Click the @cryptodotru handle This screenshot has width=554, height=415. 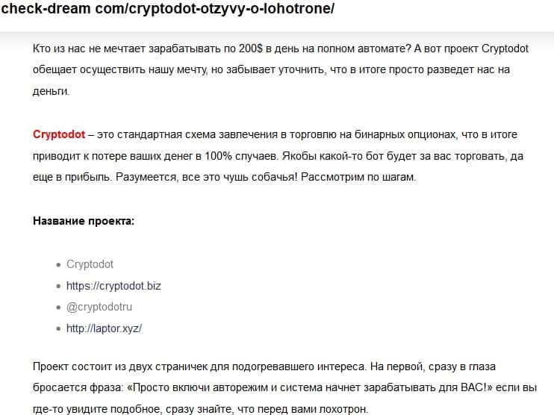pyautogui.click(x=99, y=307)
